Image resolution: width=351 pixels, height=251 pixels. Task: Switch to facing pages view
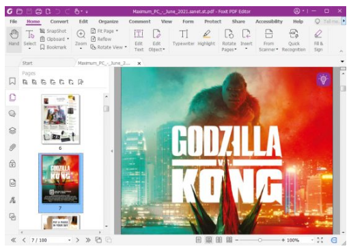point(219,240)
